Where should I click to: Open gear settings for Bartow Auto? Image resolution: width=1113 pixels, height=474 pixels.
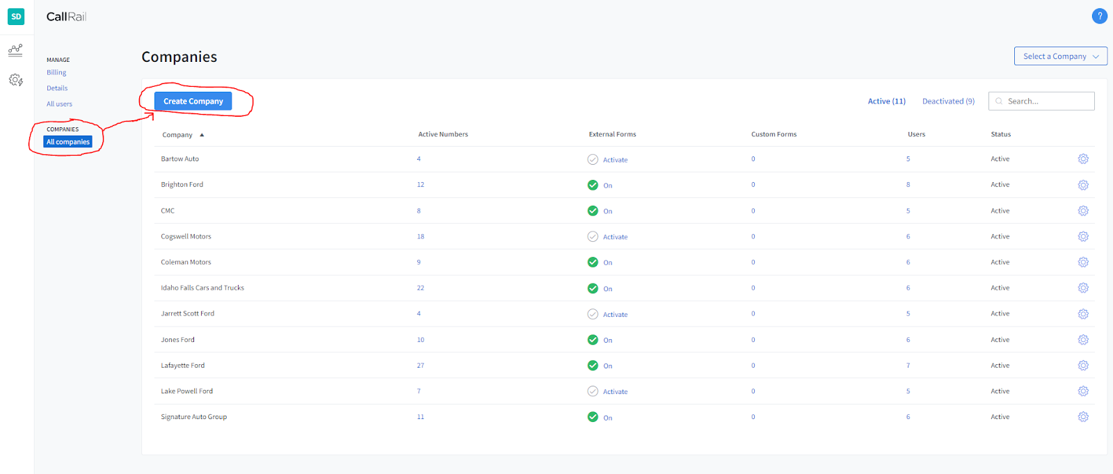(x=1083, y=159)
